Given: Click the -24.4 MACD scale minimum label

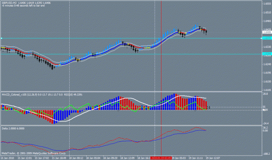Looking at the screenshot, I should tap(266, 123).
